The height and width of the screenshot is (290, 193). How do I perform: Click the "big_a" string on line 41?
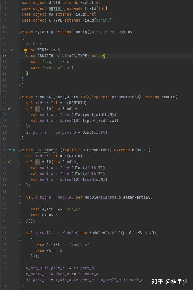point(72,209)
